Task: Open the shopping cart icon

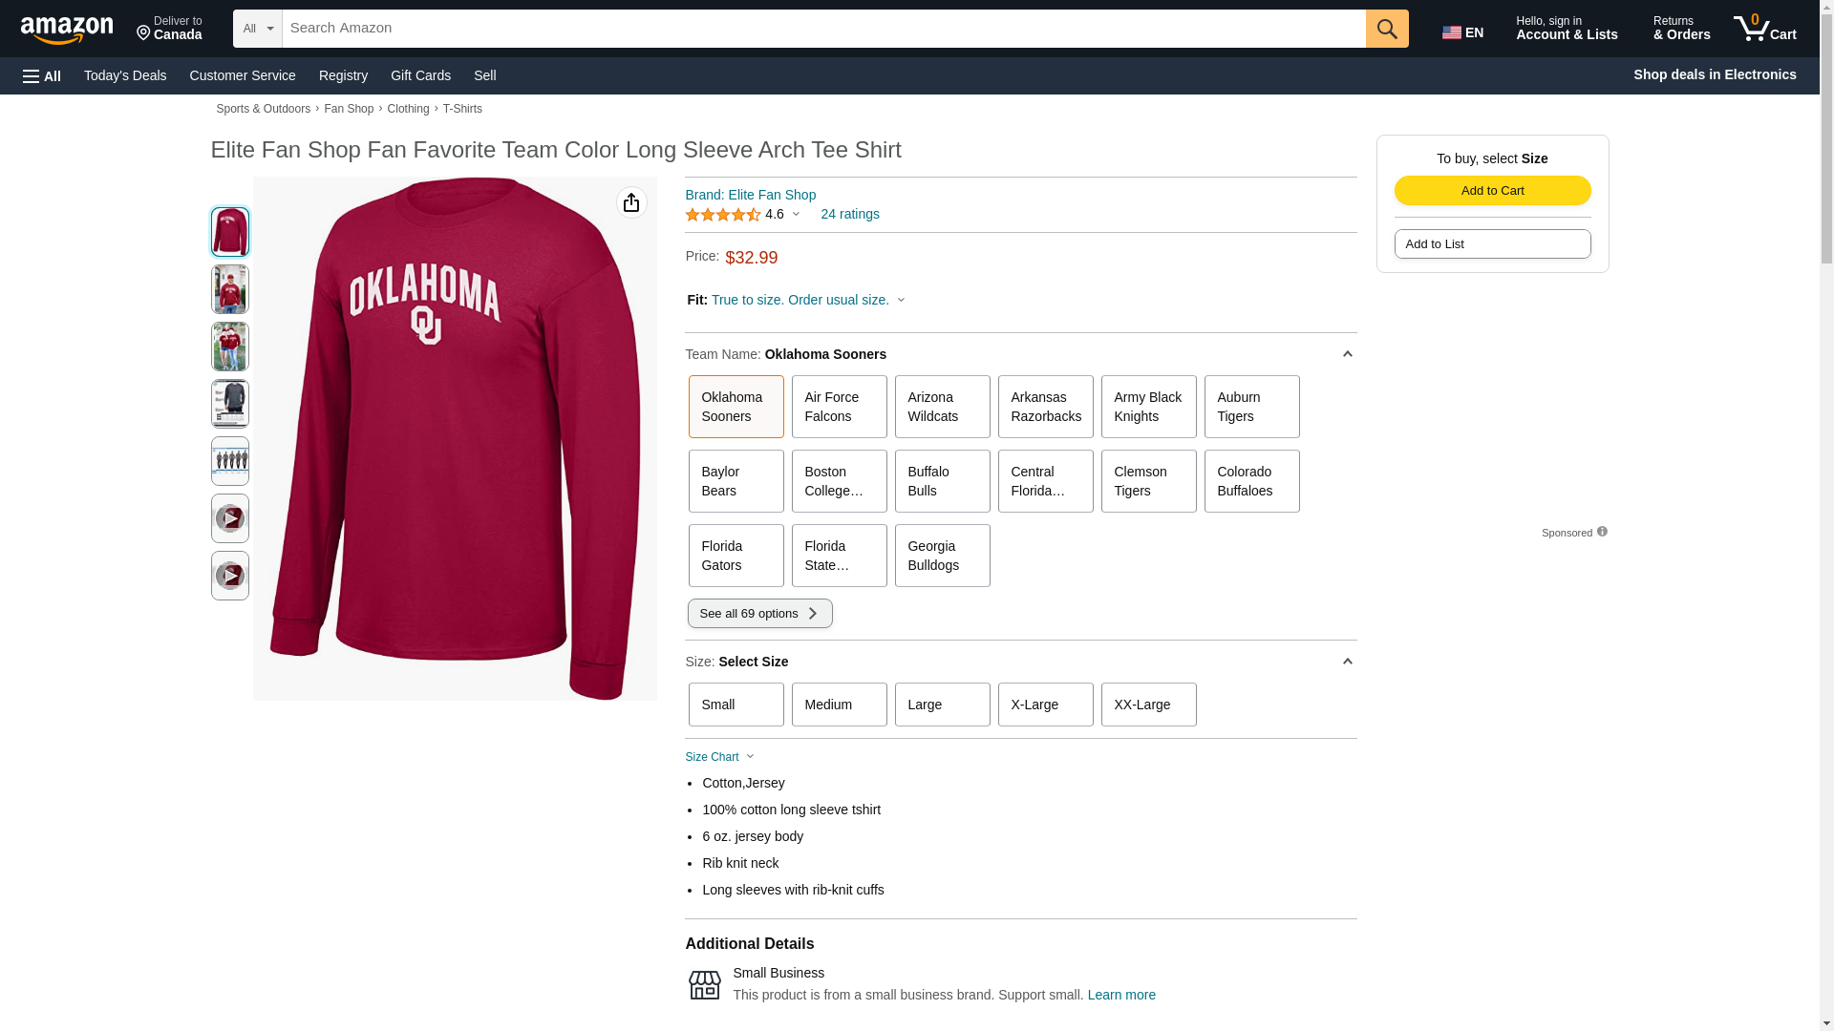Action: tap(1764, 29)
